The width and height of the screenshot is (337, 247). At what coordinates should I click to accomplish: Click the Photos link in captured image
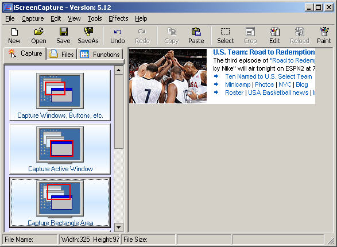tap(264, 84)
